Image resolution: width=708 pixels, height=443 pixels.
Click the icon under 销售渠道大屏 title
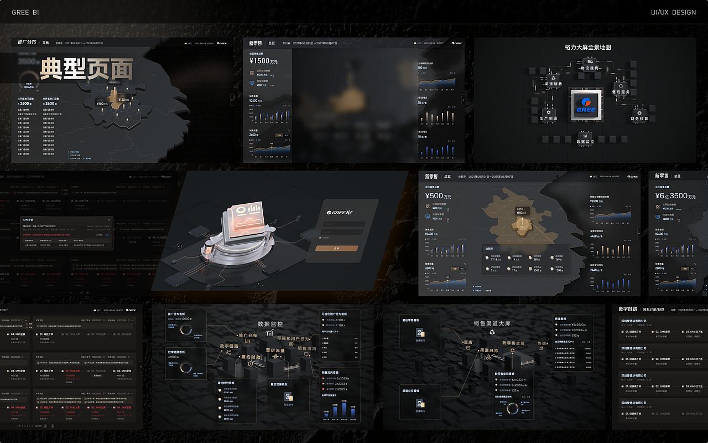coord(492,332)
